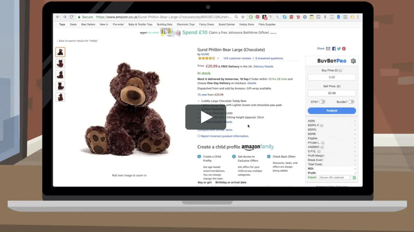Go forward in the browser
414x232 pixels.
64,17
